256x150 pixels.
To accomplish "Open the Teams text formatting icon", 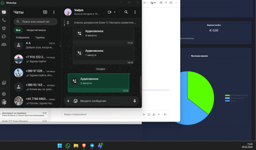I will tap(144, 115).
